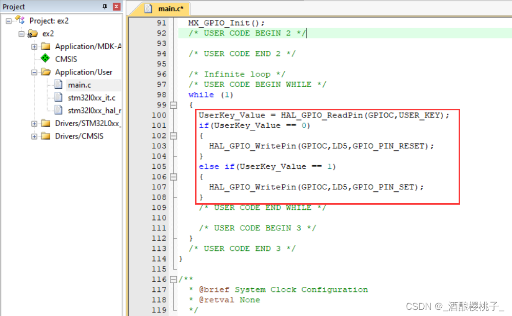This screenshot has width=512, height=316.
Task: Click the USER CODE BEGIN 2 comment
Action: pyautogui.click(x=247, y=33)
